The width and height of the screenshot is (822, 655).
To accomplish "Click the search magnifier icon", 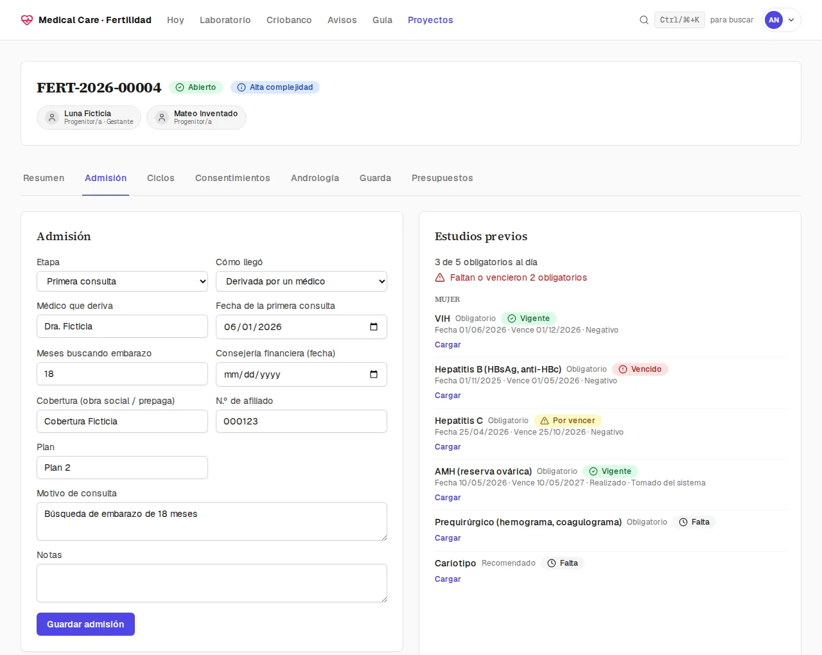I will 644,20.
